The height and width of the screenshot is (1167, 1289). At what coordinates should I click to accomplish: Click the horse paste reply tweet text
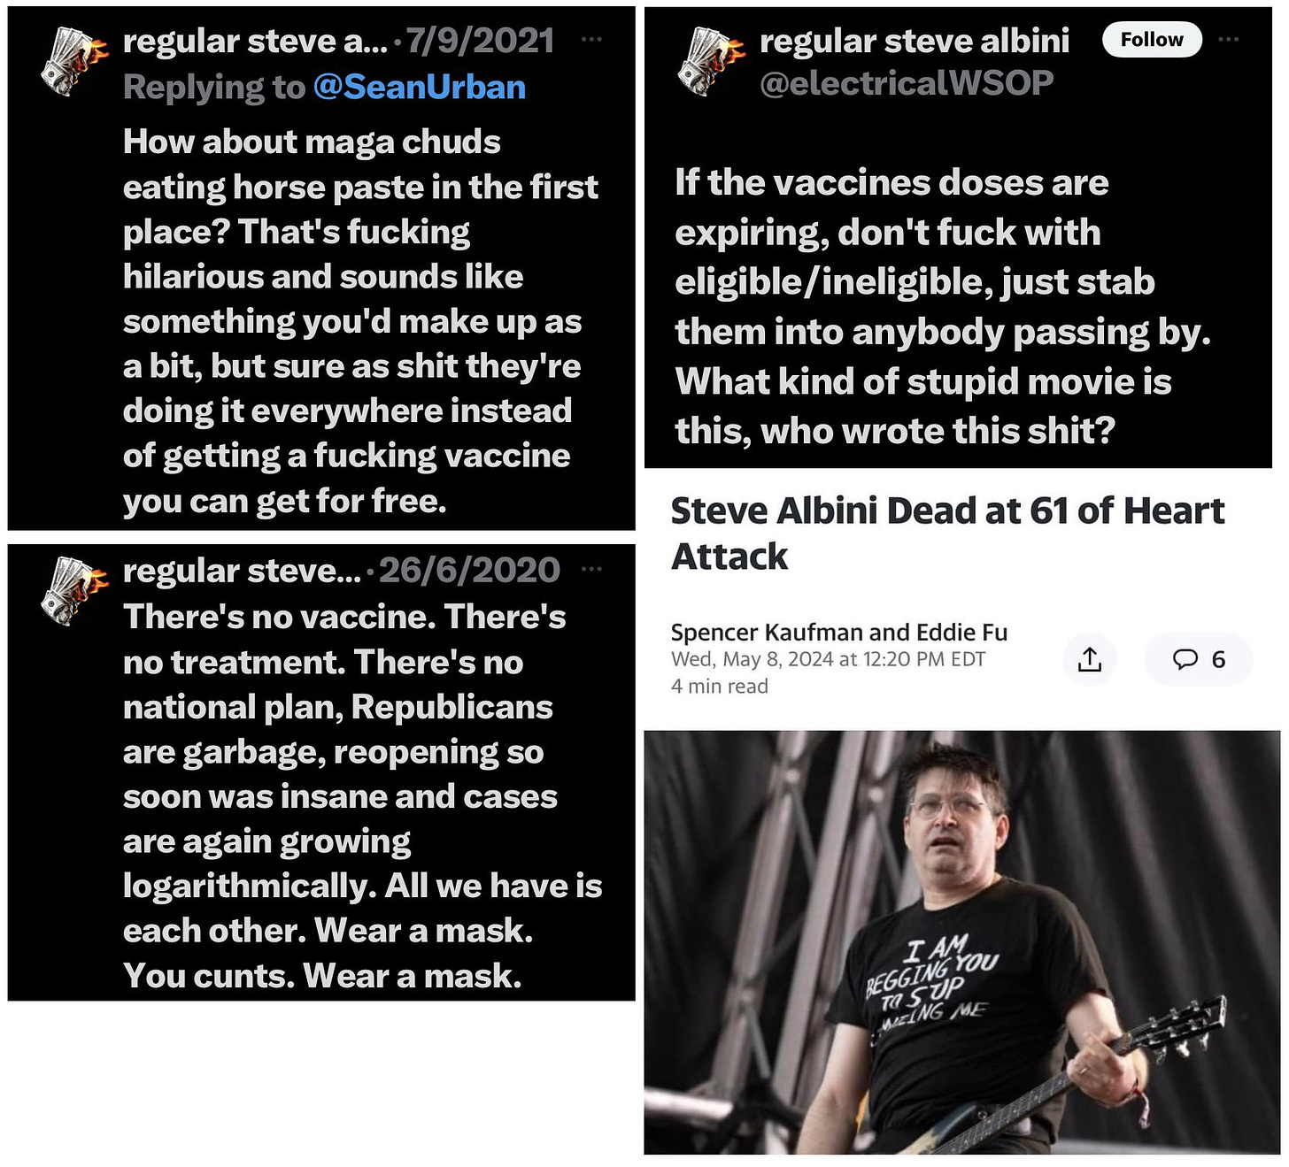360,321
